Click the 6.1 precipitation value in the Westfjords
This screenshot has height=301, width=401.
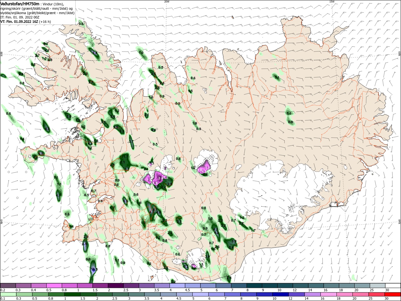point(95,53)
